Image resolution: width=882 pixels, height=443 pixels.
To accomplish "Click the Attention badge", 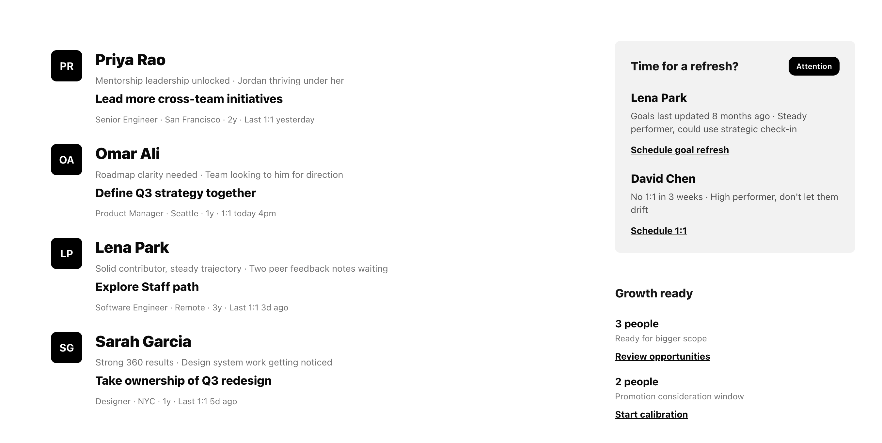I will tap(813, 66).
